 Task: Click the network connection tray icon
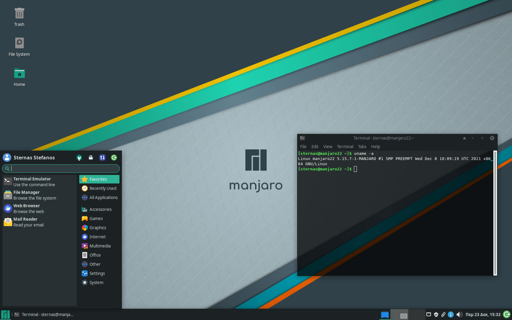coord(428,315)
